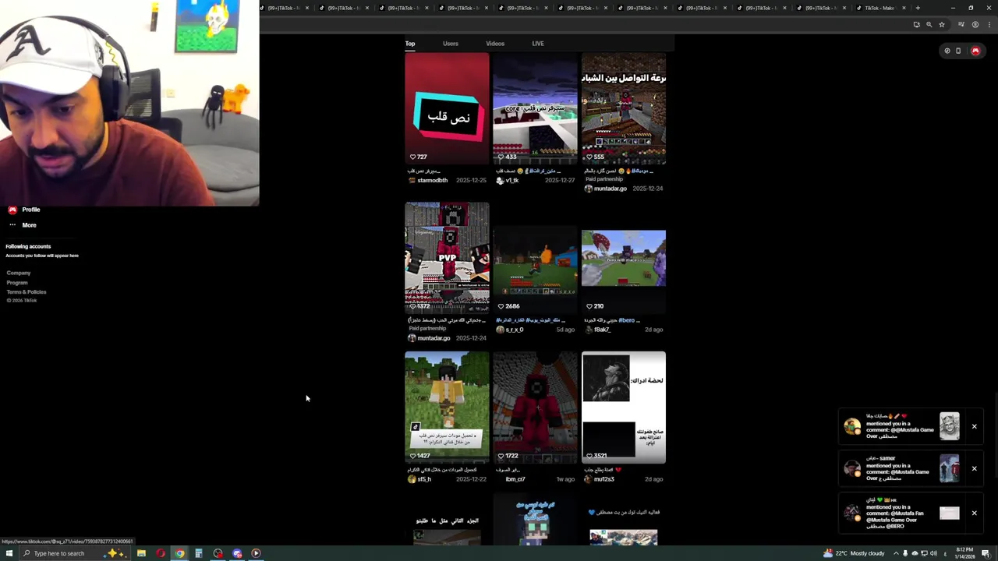Dismiss the samer mention notification

(x=974, y=468)
